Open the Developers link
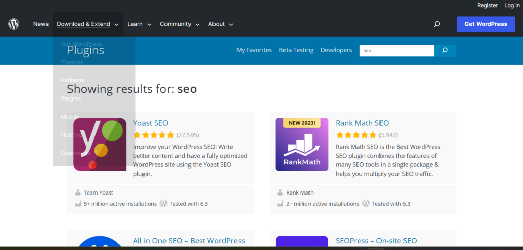Image resolution: width=523 pixels, height=250 pixels. coord(336,50)
